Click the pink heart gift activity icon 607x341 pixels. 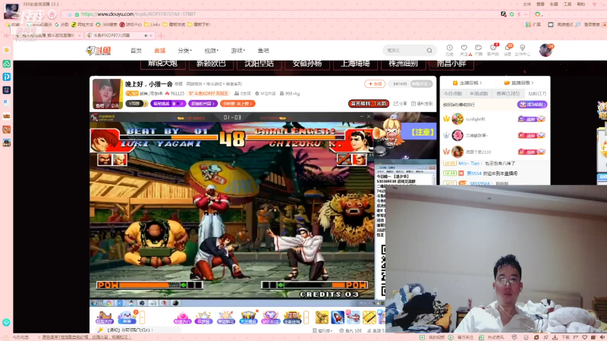182,318
